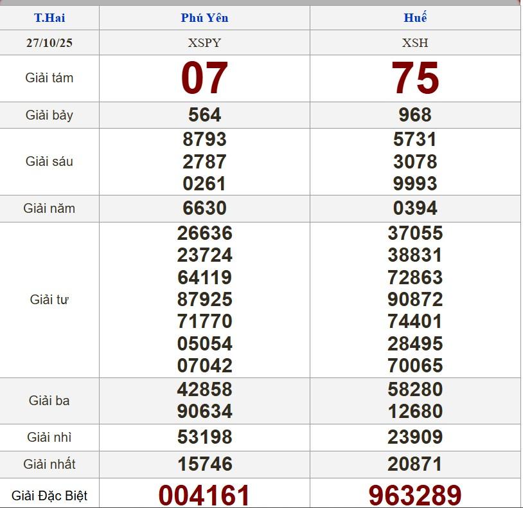Click the Giải tư row label
The width and height of the screenshot is (523, 508).
click(49, 300)
